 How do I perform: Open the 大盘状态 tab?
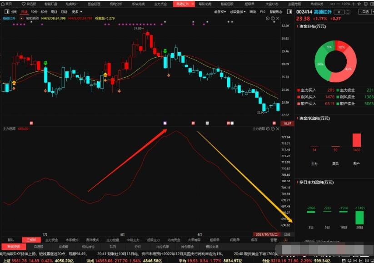pyautogui.click(x=272, y=4)
